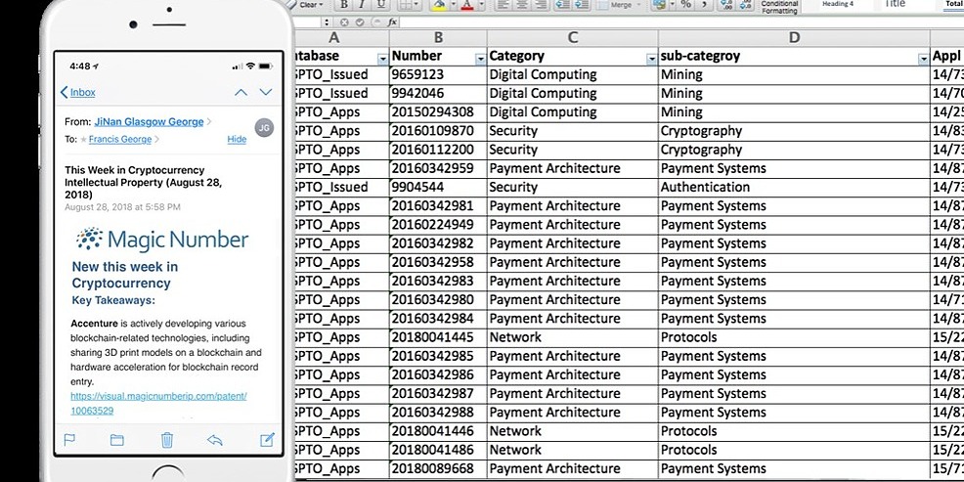Open Conditional Formatting

coord(779,7)
